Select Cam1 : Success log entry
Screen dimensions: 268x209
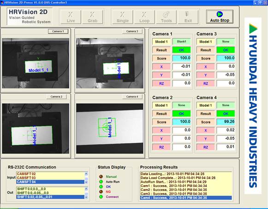click(x=186, y=186)
